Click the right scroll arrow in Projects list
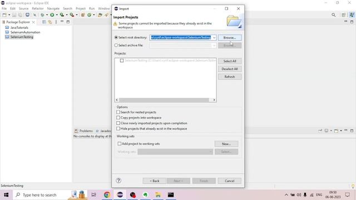The image size is (356, 200). pyautogui.click(x=214, y=100)
